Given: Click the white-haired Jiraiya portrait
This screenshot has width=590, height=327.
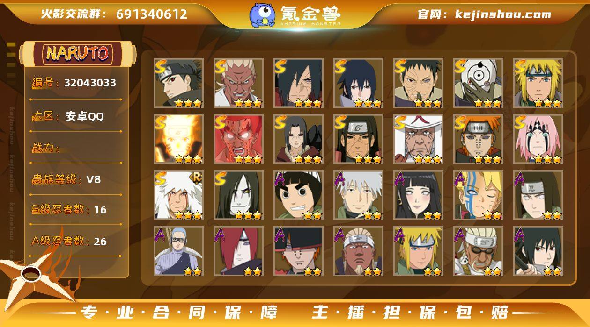Looking at the screenshot, I should (x=178, y=195).
